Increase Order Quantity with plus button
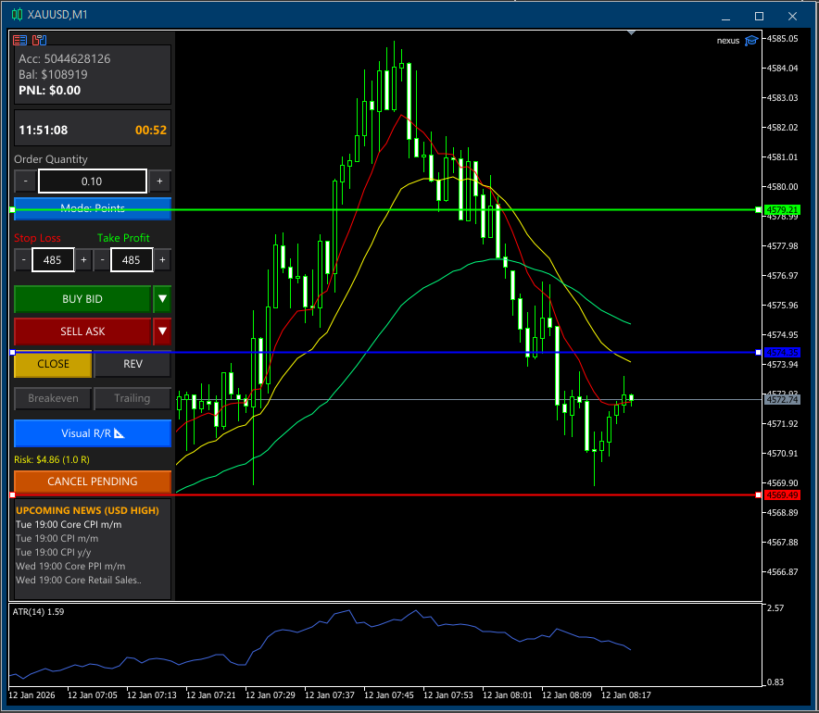Image resolution: width=819 pixels, height=713 pixels. coord(158,181)
